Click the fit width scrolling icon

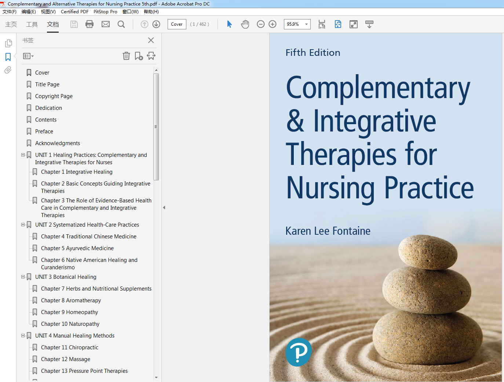point(322,24)
